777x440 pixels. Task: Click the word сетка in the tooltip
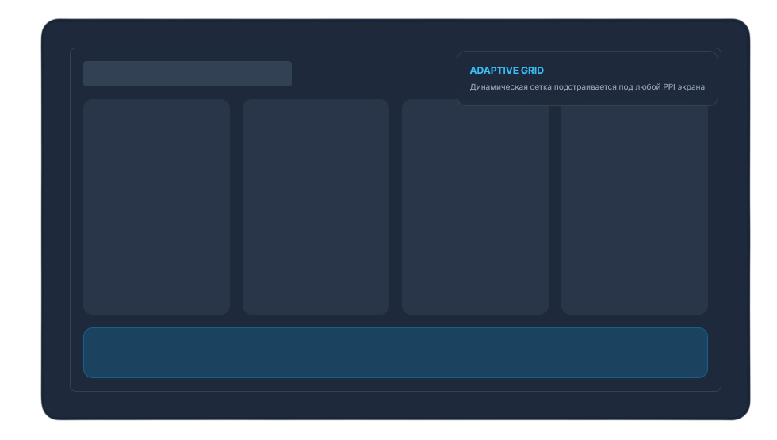(543, 87)
